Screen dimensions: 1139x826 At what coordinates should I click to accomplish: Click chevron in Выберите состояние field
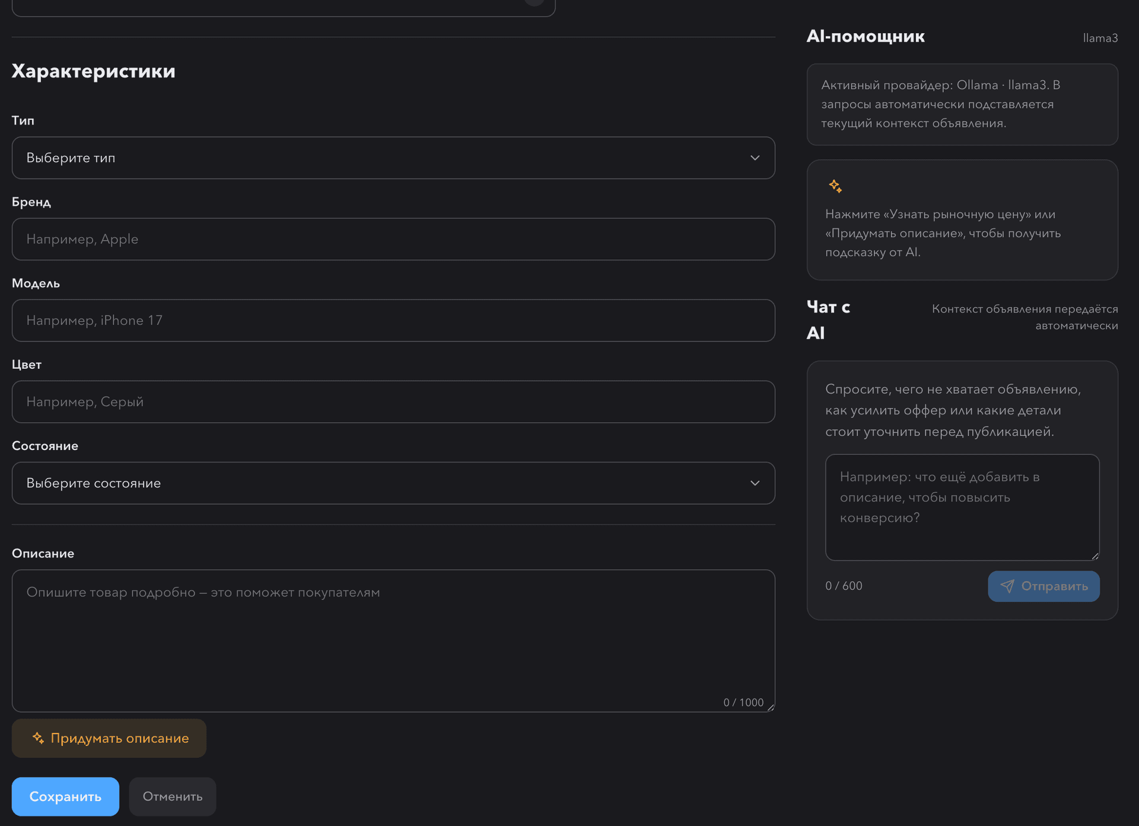pyautogui.click(x=755, y=483)
